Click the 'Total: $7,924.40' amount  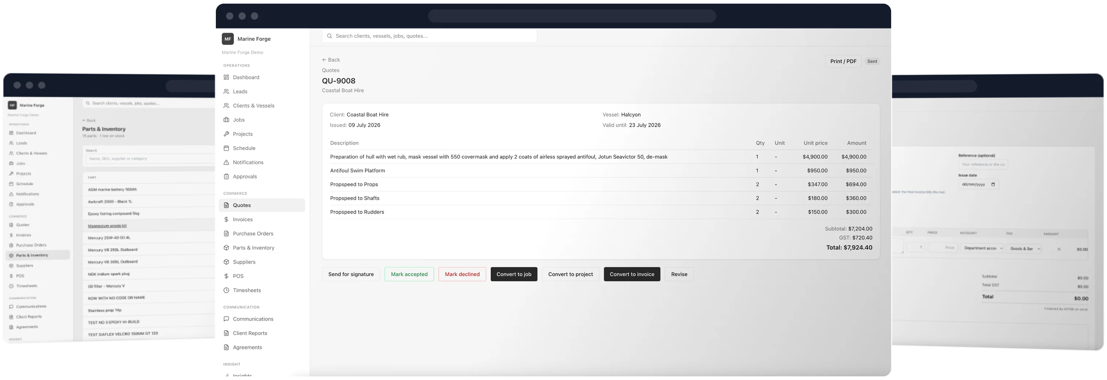[x=849, y=248]
